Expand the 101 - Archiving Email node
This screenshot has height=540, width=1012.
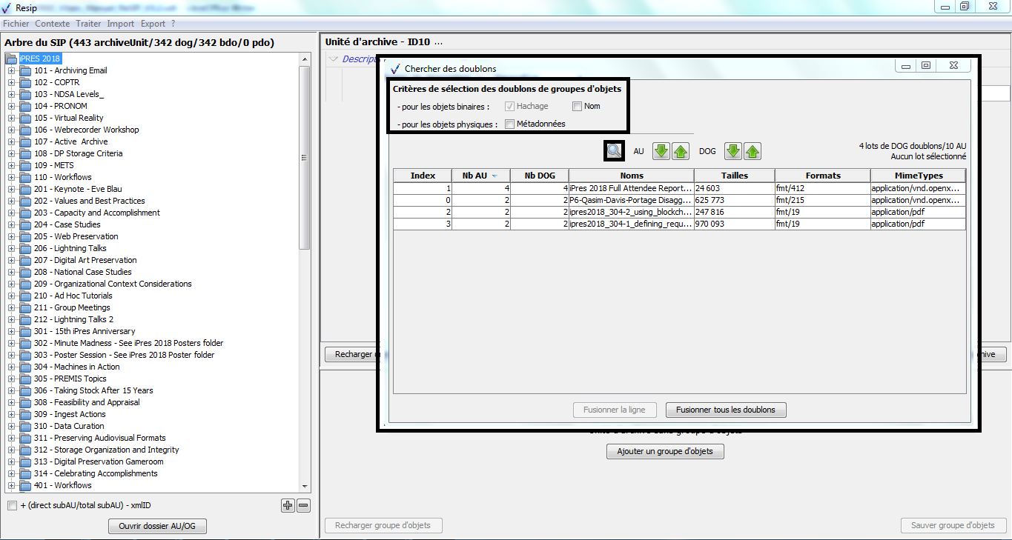(11, 71)
